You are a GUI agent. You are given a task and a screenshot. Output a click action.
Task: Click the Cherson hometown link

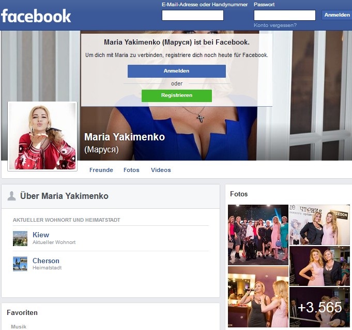pyautogui.click(x=46, y=261)
